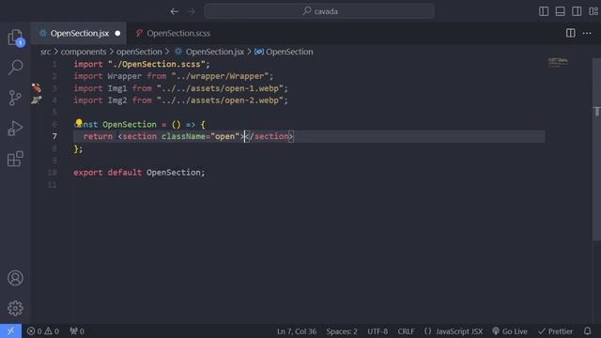Image resolution: width=601 pixels, height=338 pixels.
Task: Go back with the left arrow
Action: point(175,11)
